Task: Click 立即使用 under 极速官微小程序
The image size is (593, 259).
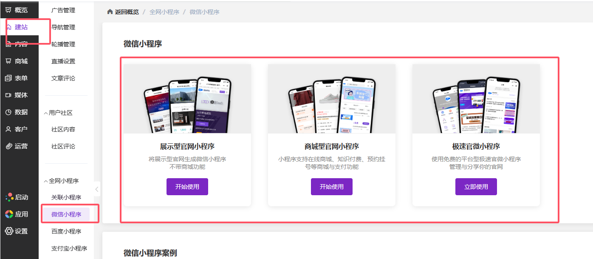Action: (x=476, y=187)
